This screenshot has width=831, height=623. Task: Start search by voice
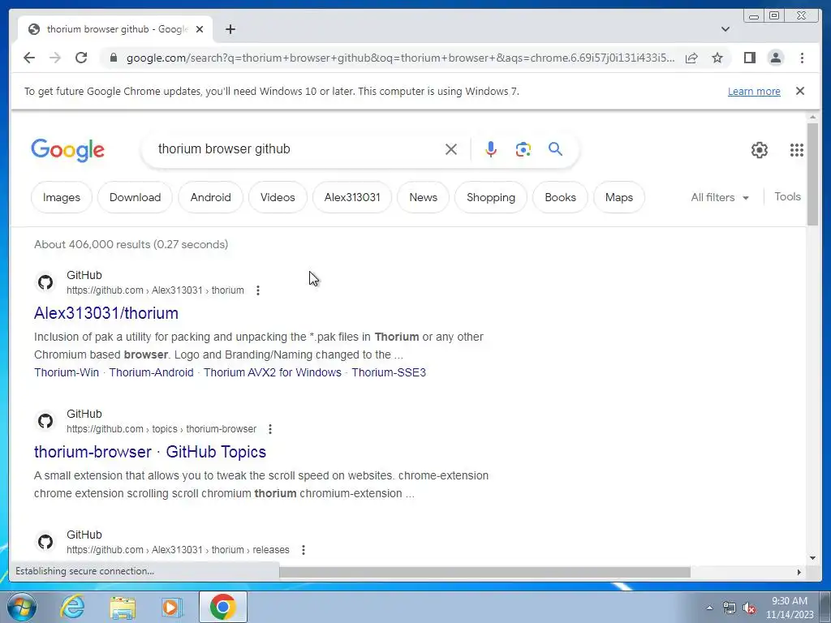point(491,149)
